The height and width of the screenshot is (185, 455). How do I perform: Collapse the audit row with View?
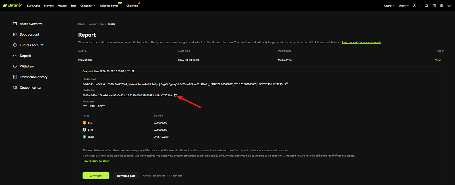(x=439, y=60)
